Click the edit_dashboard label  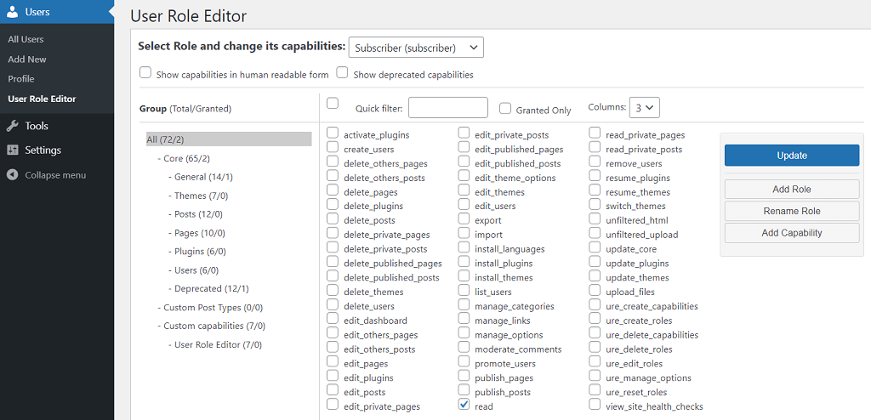375,321
